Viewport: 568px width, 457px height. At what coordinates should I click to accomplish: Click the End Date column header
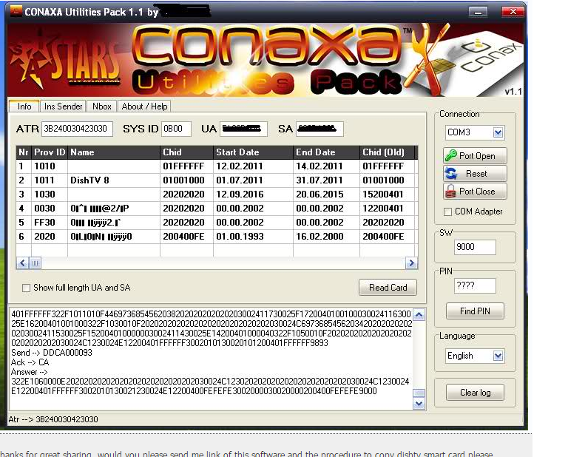326,152
